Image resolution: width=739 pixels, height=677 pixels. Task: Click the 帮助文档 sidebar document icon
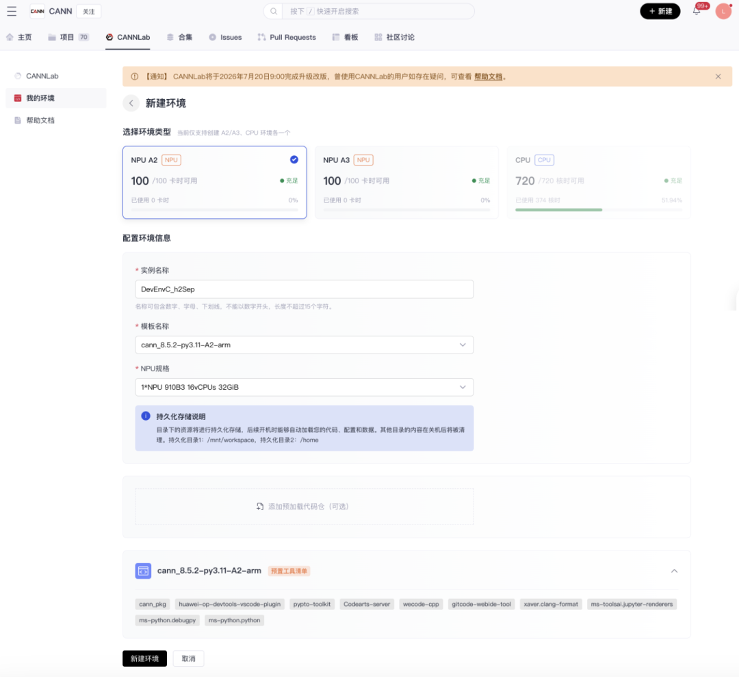[18, 120]
